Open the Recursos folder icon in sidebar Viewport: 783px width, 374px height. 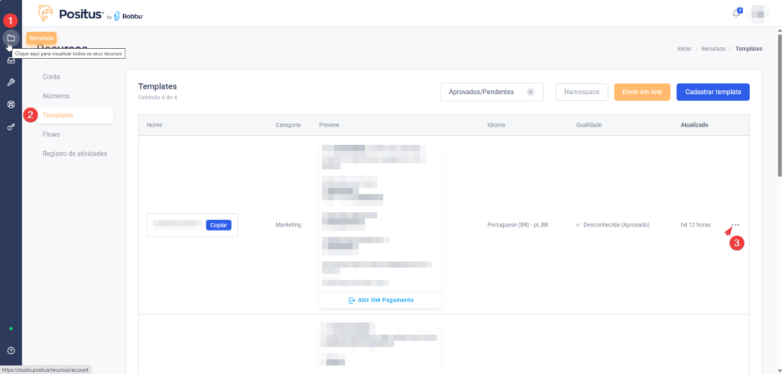click(11, 37)
